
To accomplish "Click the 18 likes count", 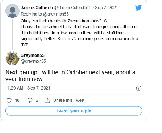I will (17, 100).
